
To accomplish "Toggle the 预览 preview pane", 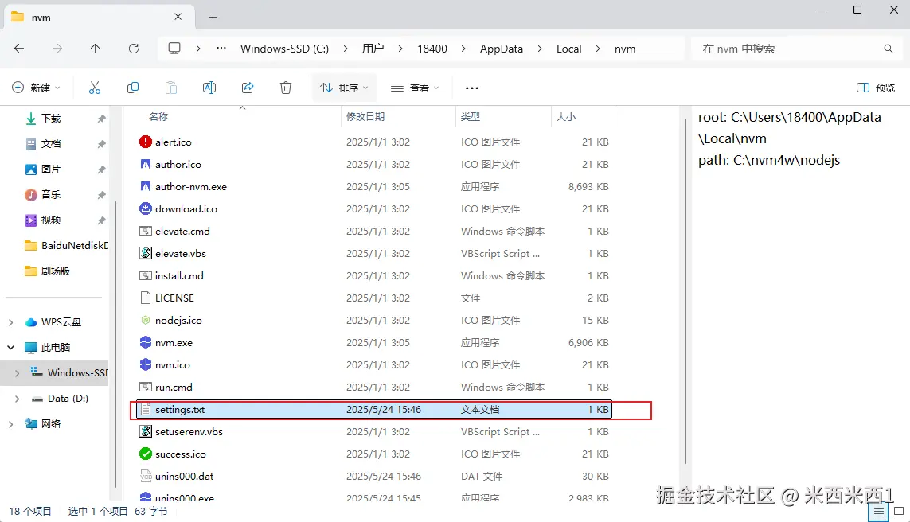I will click(876, 88).
